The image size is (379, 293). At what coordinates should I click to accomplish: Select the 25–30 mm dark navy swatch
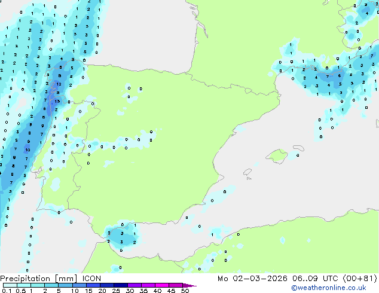[x=121, y=285]
